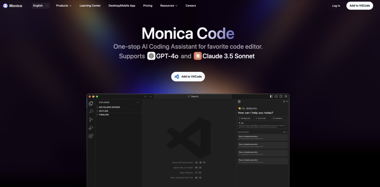The width and height of the screenshot is (380, 187).
Task: Click the GPT-4o OpenAI logo icon
Action: point(151,56)
